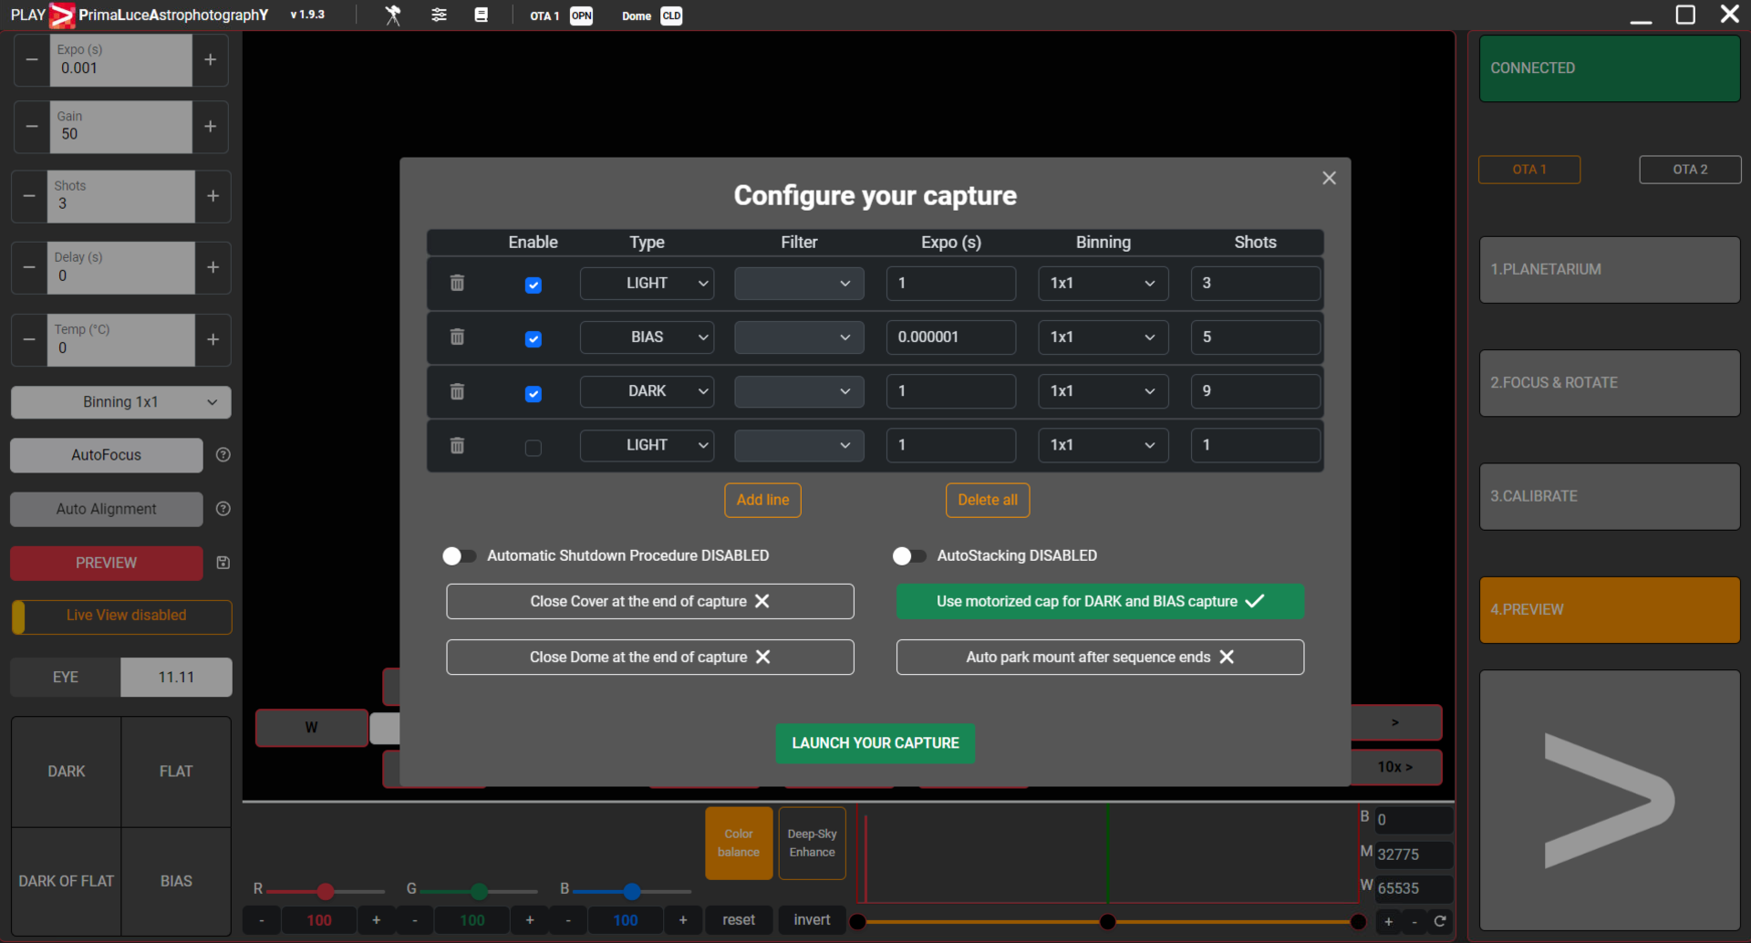Click Deep-Sky Enhance button

point(812,844)
